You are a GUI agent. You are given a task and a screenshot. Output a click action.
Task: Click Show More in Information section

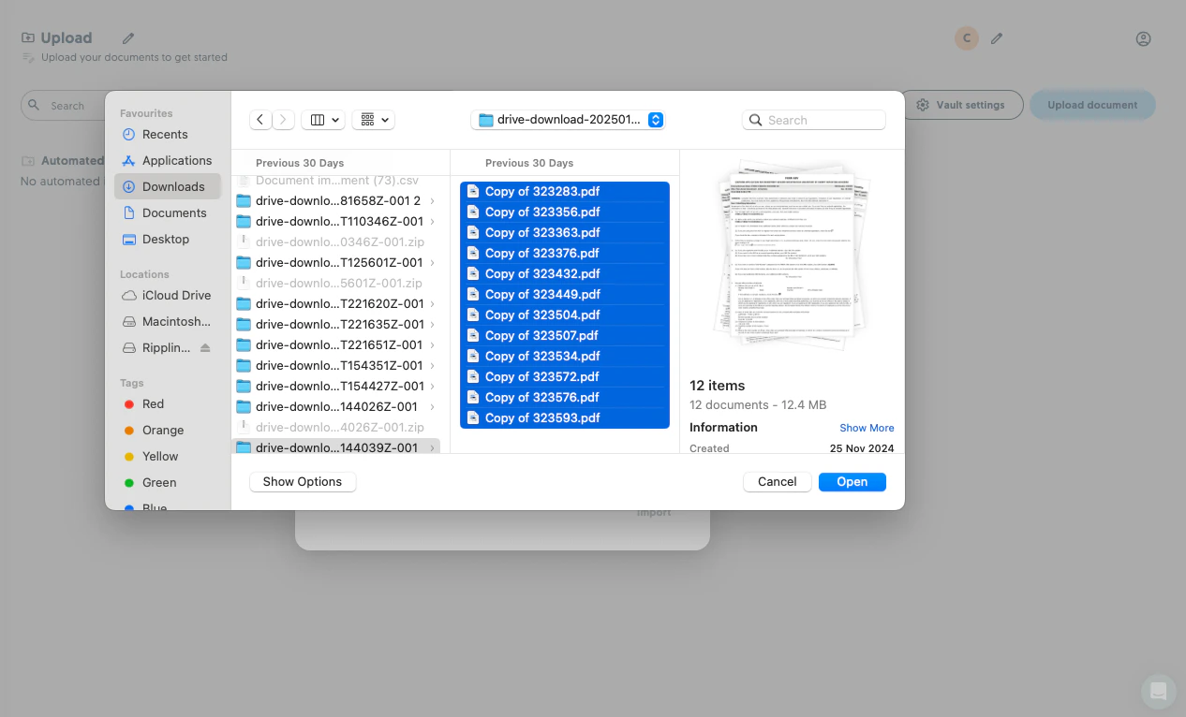(x=867, y=428)
